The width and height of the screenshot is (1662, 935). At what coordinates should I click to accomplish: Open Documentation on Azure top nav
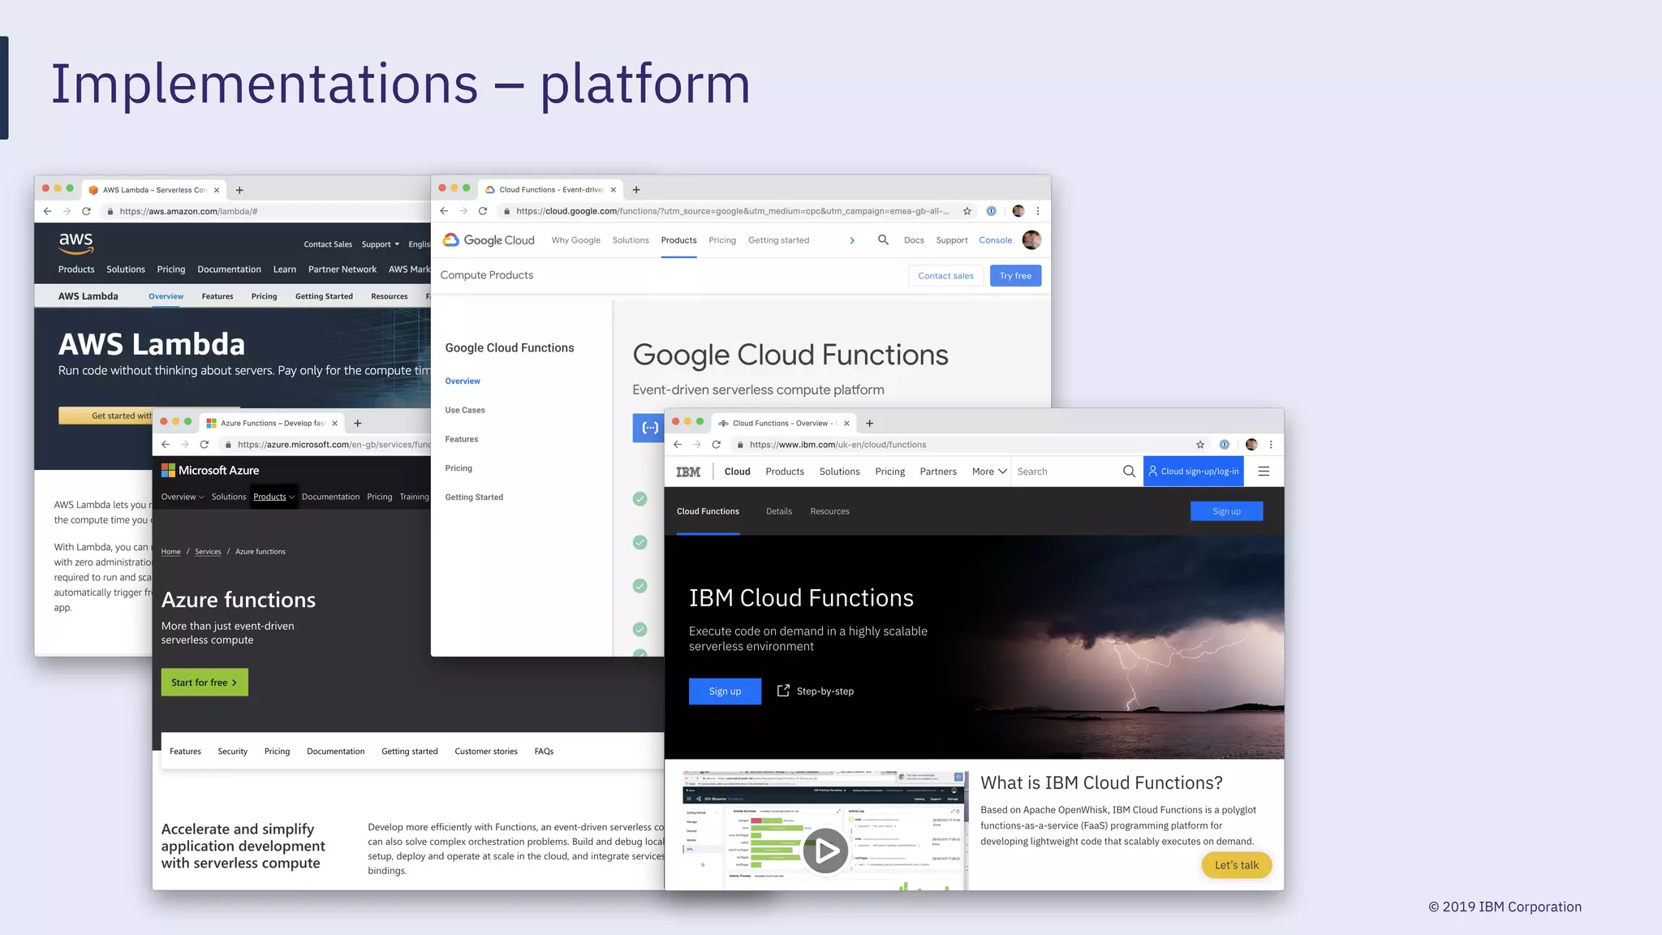(x=330, y=497)
